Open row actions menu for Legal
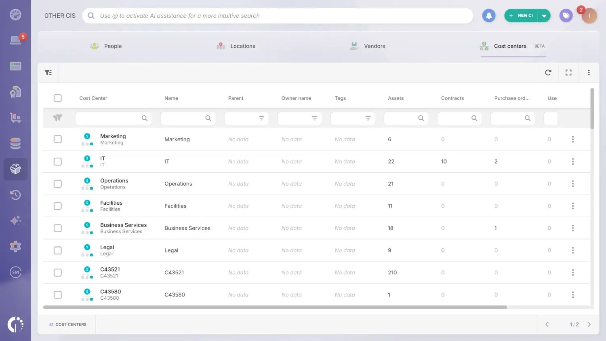 coord(573,250)
